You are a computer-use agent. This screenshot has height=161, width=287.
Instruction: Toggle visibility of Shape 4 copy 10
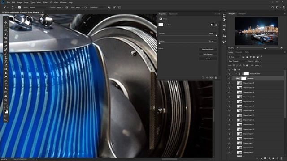point(230,129)
